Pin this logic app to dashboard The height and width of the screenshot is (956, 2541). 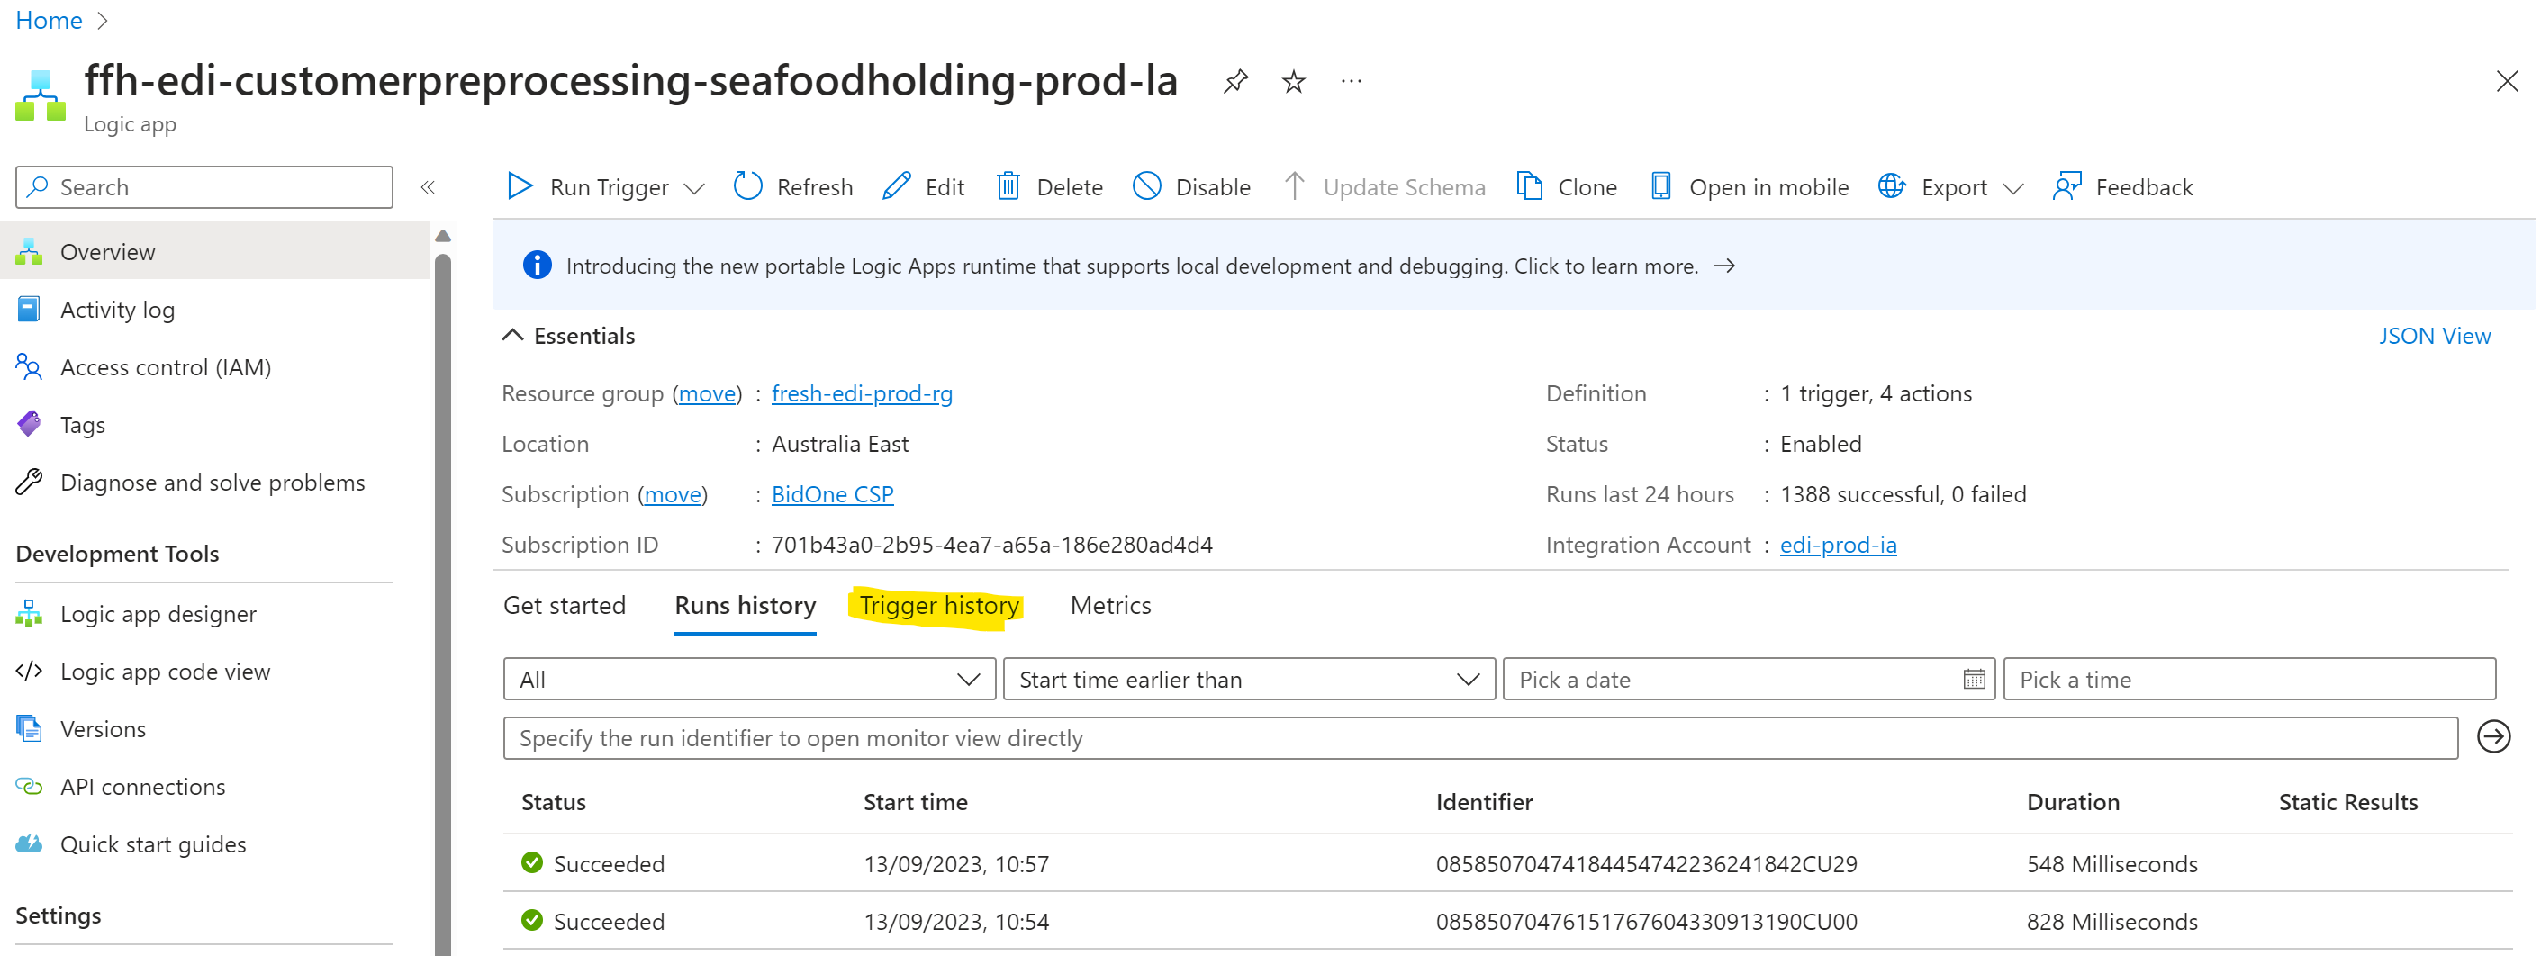(1235, 81)
